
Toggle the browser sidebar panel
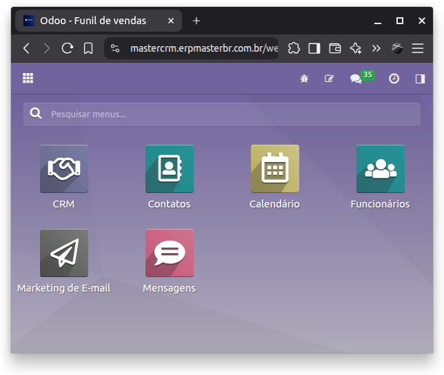314,48
